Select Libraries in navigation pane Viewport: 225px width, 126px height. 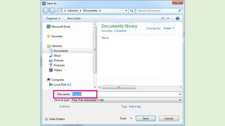click(x=57, y=46)
